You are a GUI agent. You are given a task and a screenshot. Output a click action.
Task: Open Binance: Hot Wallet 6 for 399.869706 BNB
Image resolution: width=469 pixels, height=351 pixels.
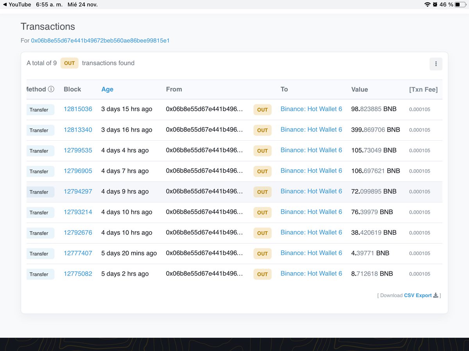(311, 130)
